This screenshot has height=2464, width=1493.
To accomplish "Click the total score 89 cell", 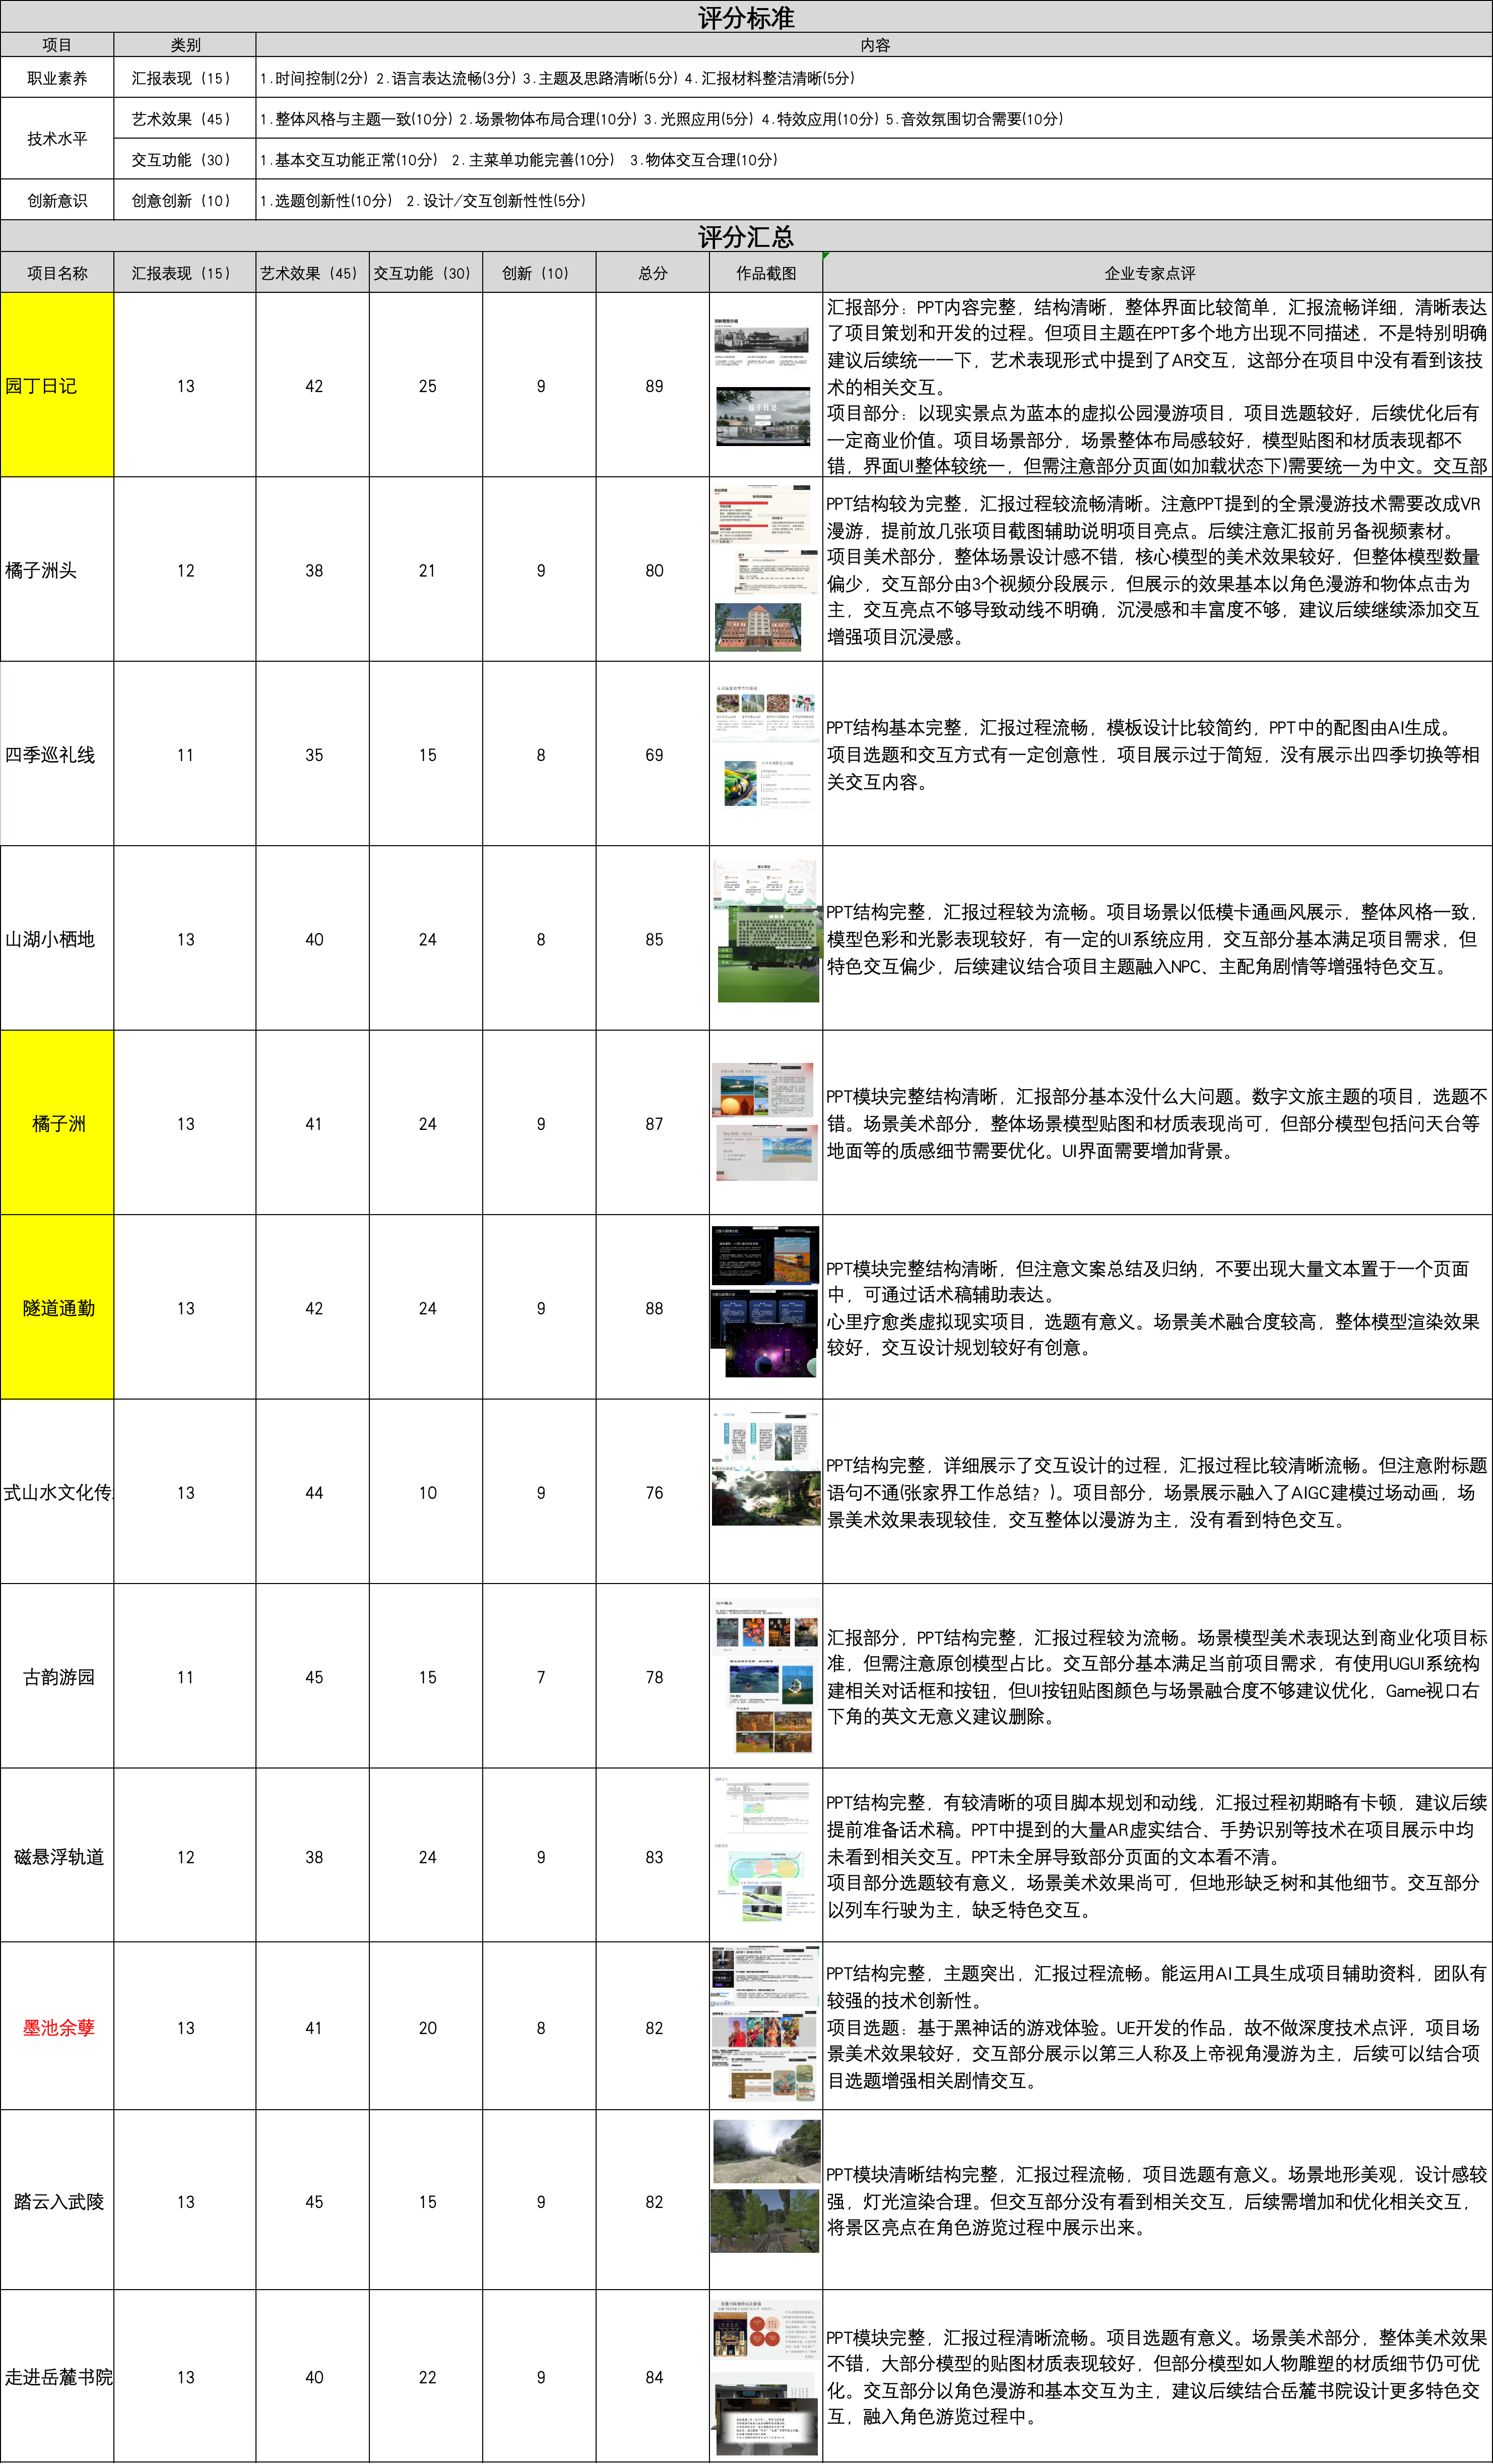I will click(x=653, y=386).
